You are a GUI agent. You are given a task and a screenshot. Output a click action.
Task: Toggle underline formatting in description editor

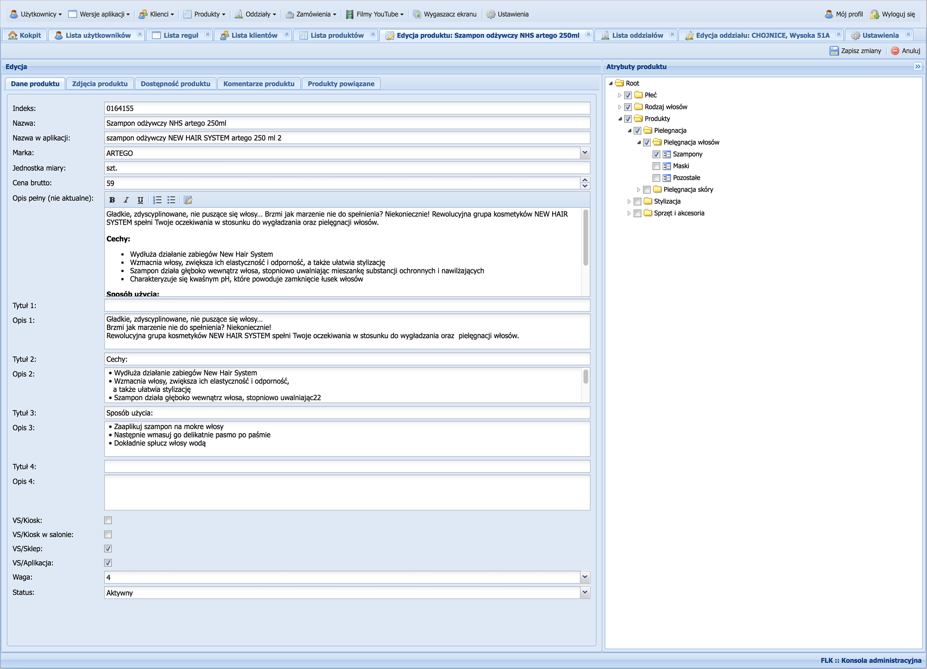pyautogui.click(x=140, y=200)
